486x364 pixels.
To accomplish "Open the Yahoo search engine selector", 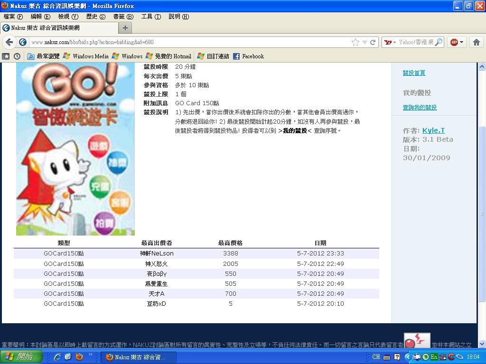I will tap(390, 42).
